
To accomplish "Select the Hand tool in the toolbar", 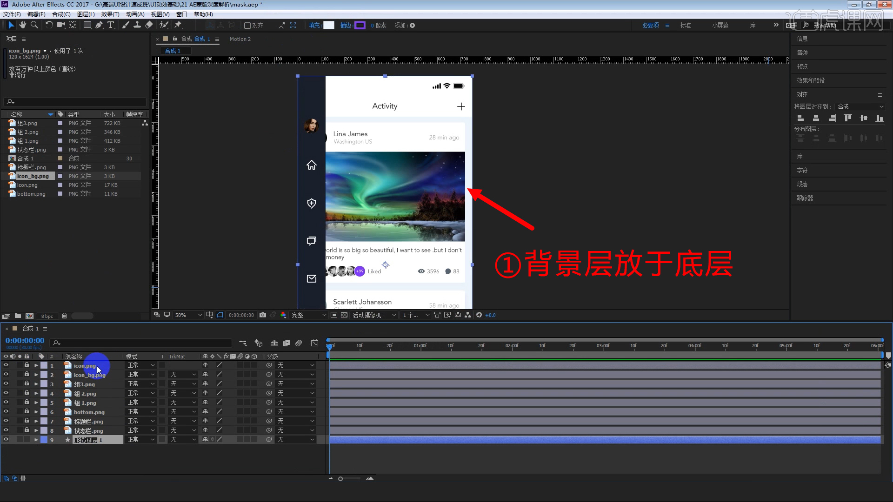I will click(22, 25).
